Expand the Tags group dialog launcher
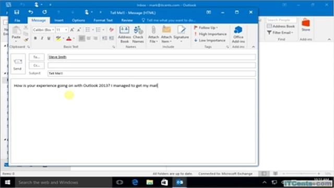 (228, 46)
